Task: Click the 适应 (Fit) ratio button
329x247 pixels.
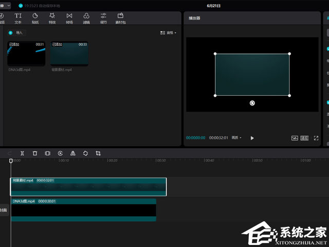Action: (304, 138)
